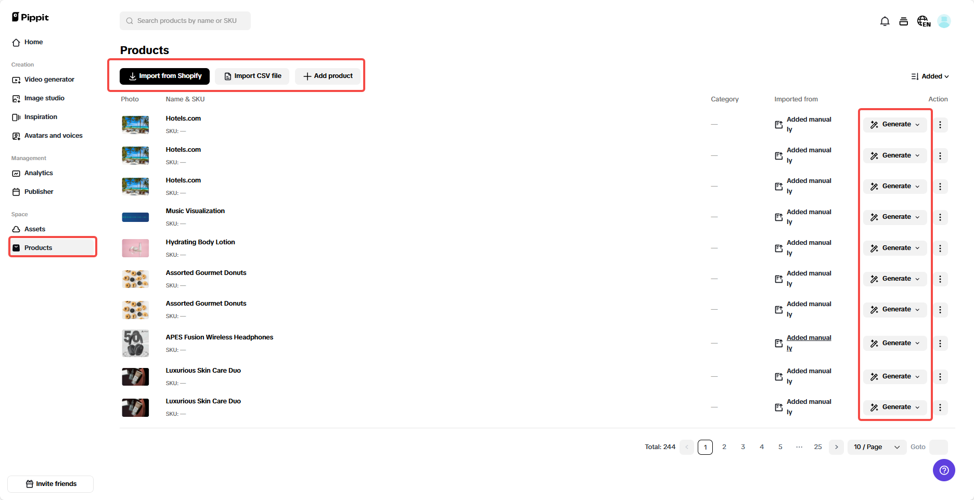The height and width of the screenshot is (500, 974).
Task: Click Import from Shopify button
Action: coord(164,76)
